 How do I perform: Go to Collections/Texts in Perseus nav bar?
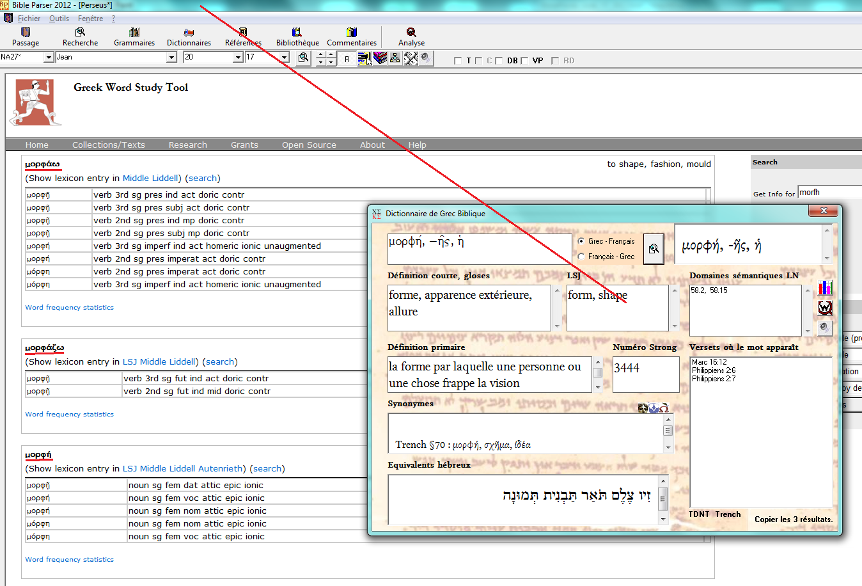109,145
